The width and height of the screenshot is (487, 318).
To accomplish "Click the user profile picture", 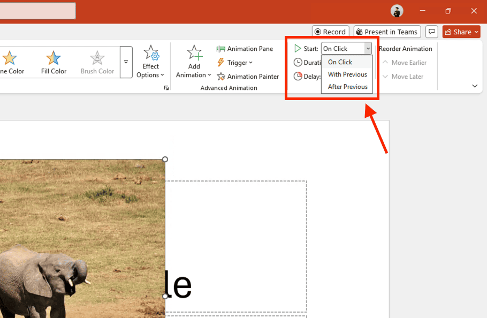I will point(397,11).
